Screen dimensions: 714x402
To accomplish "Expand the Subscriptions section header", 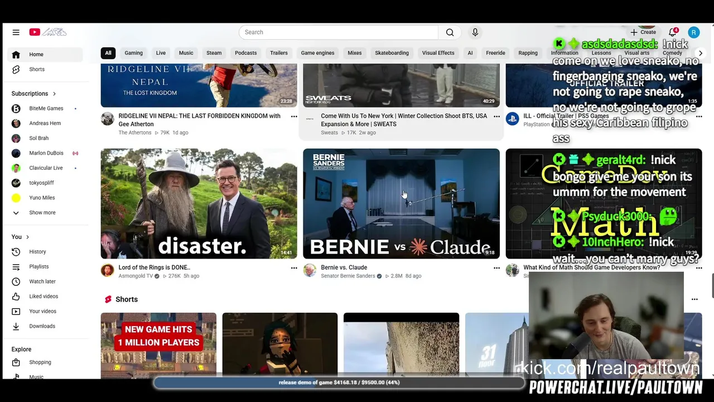I will (34, 94).
